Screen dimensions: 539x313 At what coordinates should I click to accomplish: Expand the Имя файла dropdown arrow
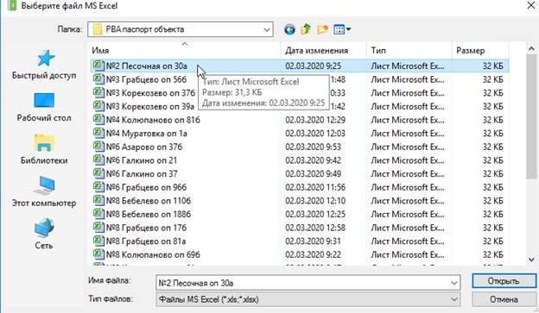(x=453, y=283)
